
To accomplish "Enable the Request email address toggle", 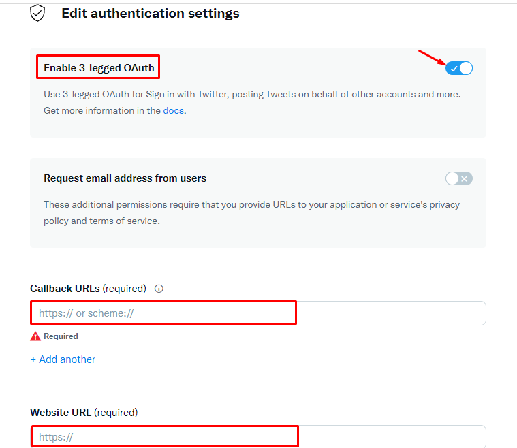I will [x=459, y=178].
